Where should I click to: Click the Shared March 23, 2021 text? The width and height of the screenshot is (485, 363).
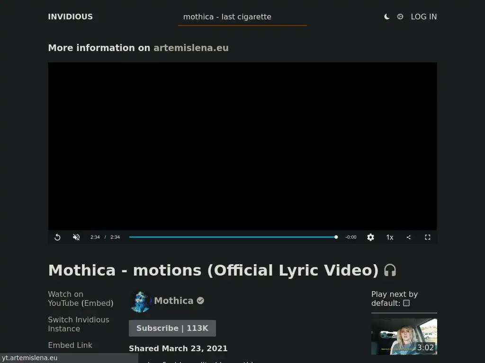pos(178,348)
